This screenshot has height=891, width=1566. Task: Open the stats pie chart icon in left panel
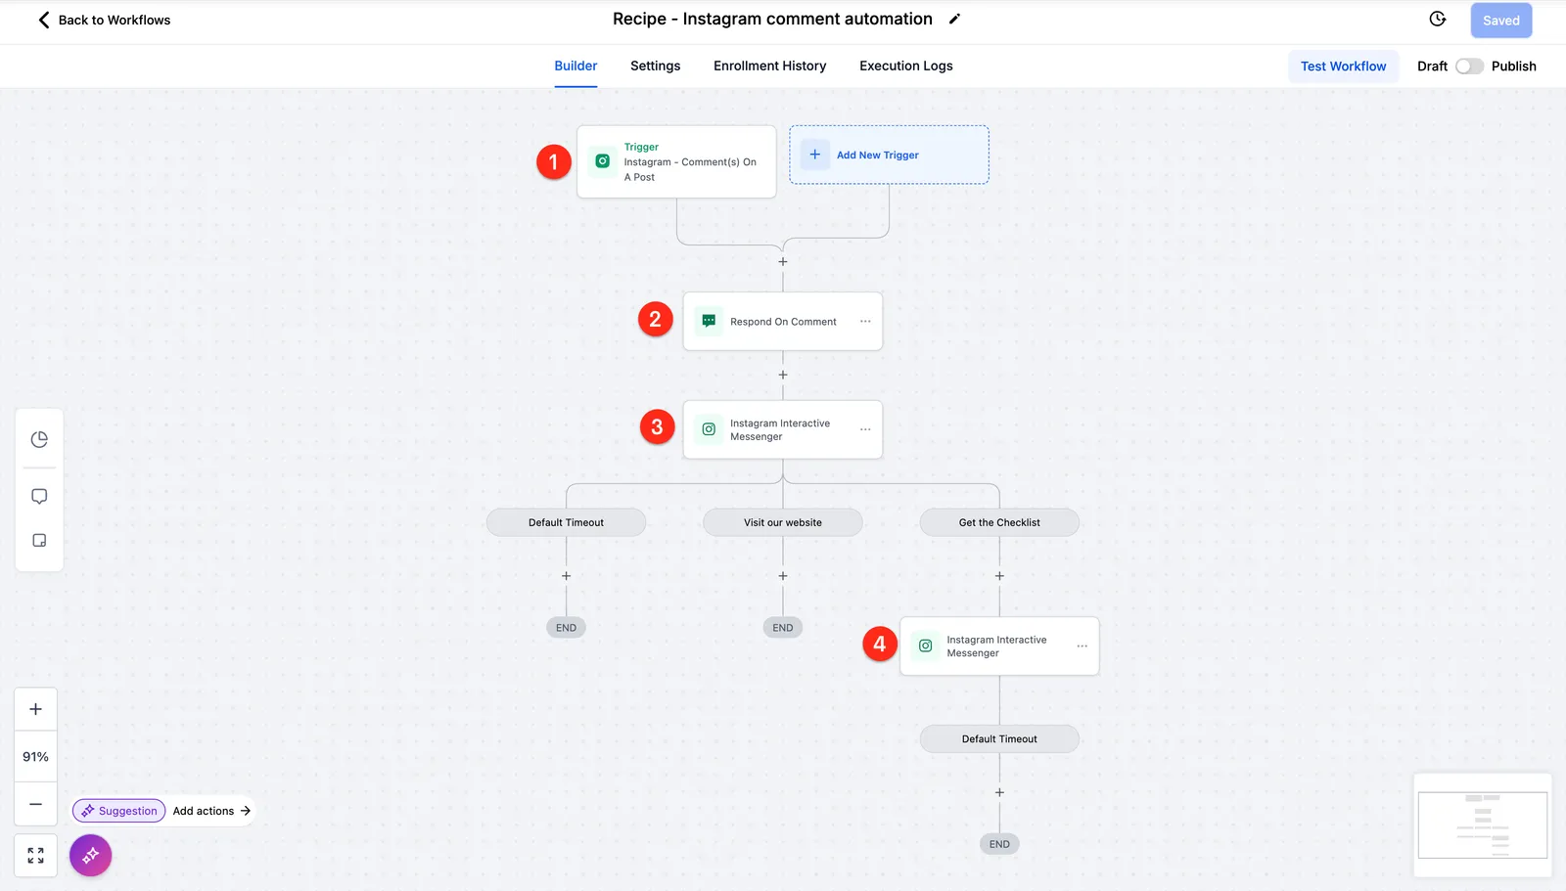click(x=39, y=439)
